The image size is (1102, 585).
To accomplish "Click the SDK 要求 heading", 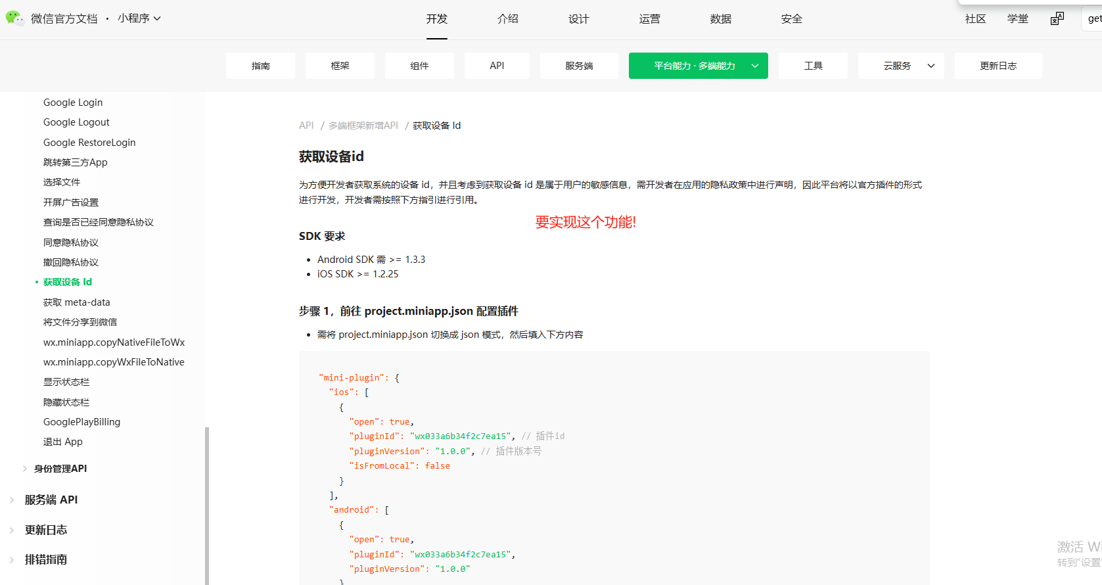I will (322, 236).
